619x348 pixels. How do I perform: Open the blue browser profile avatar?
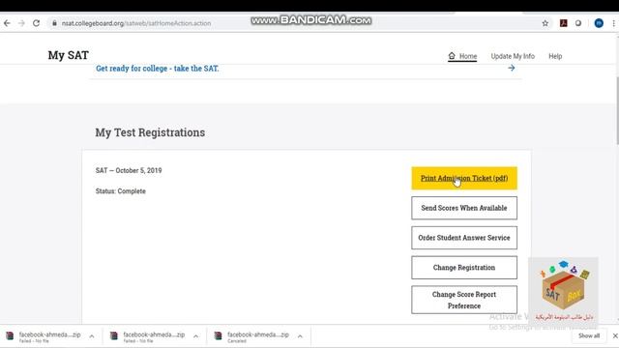[x=599, y=23]
